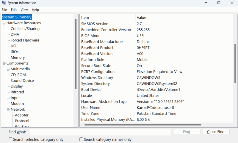
Task: Select the Time Zone row
Action: pyautogui.click(x=156, y=113)
